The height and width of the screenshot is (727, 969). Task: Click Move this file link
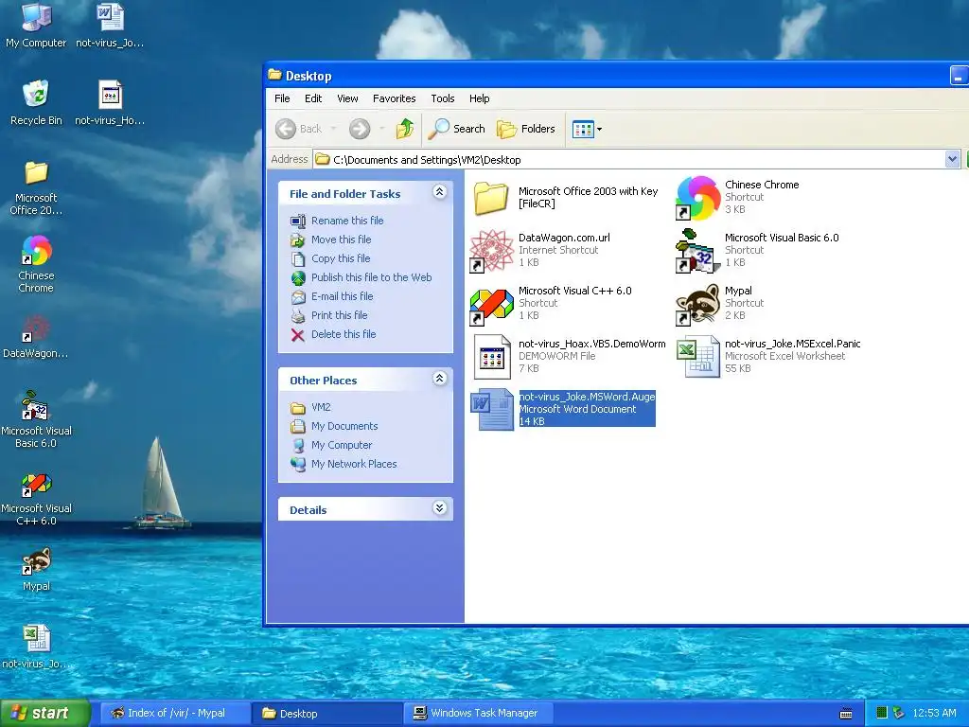[x=341, y=239]
